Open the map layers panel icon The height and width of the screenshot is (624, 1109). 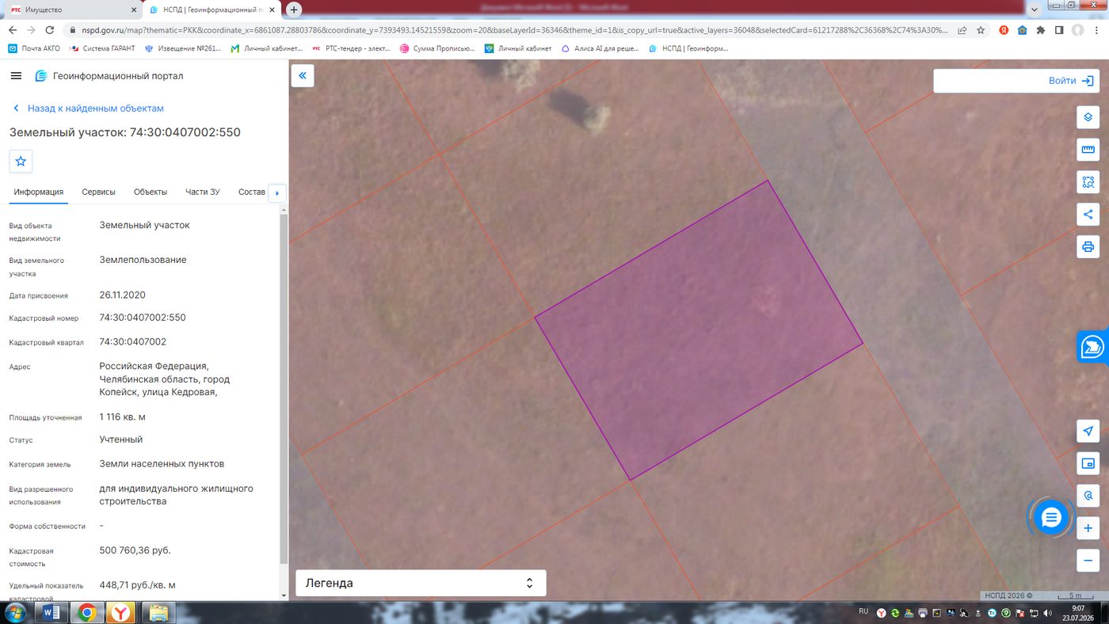1088,117
